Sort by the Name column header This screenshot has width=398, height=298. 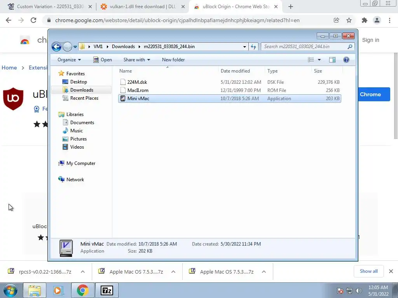point(168,71)
